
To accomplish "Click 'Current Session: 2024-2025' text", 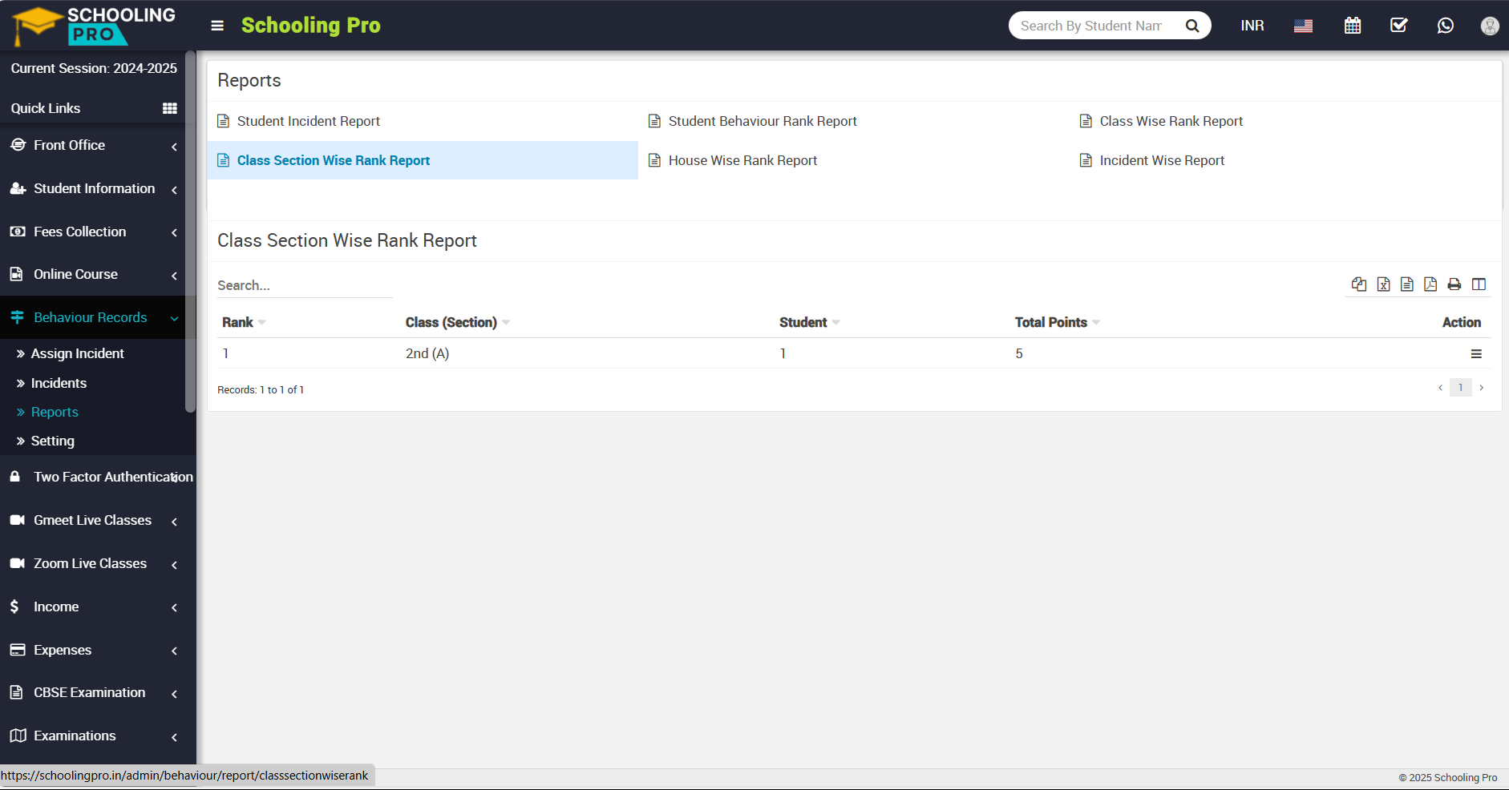I will click(94, 68).
